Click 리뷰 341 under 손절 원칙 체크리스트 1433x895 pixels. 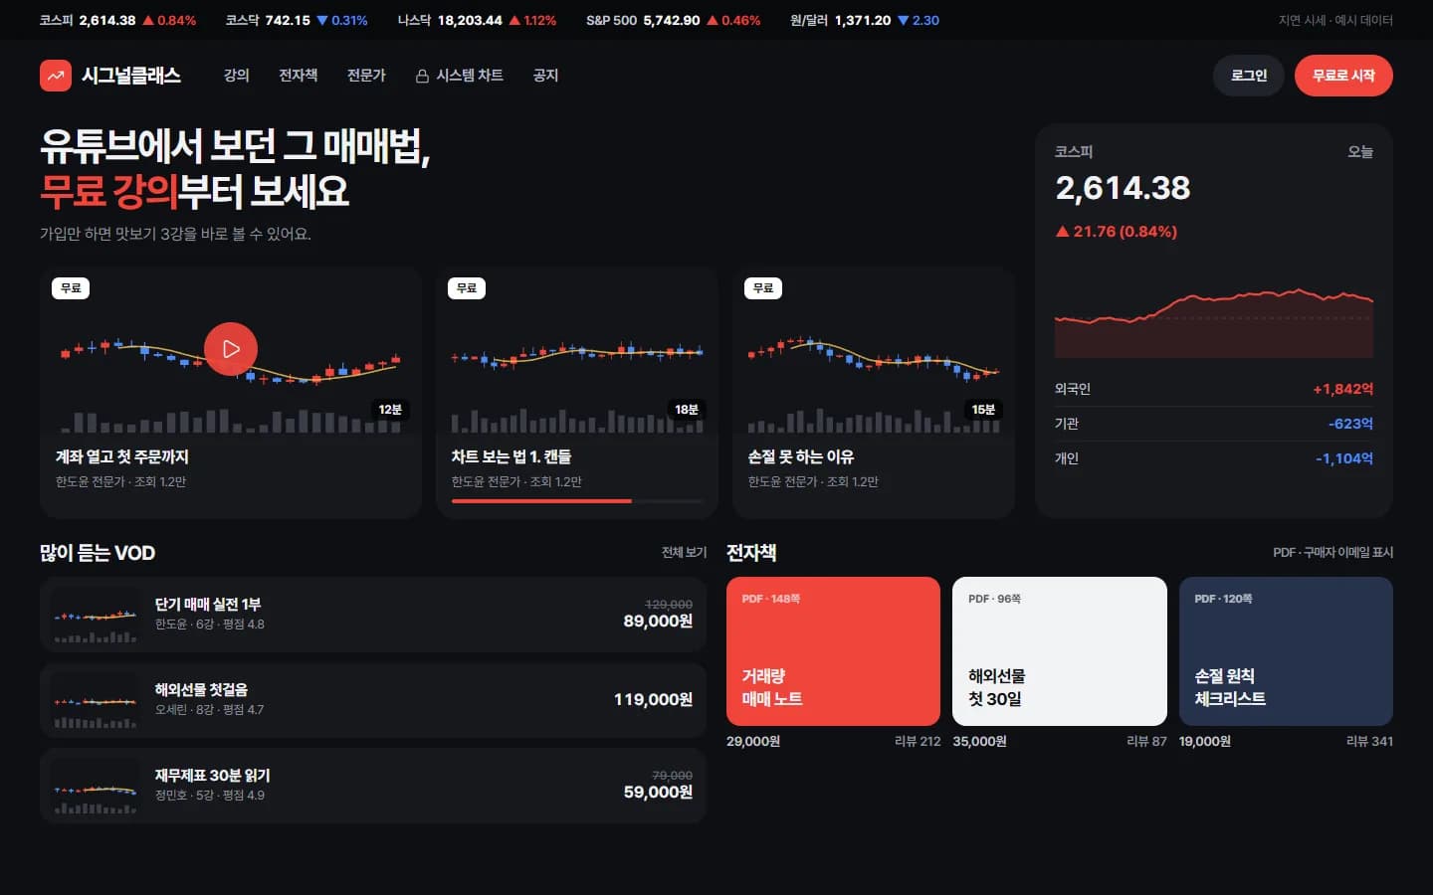pos(1369,741)
